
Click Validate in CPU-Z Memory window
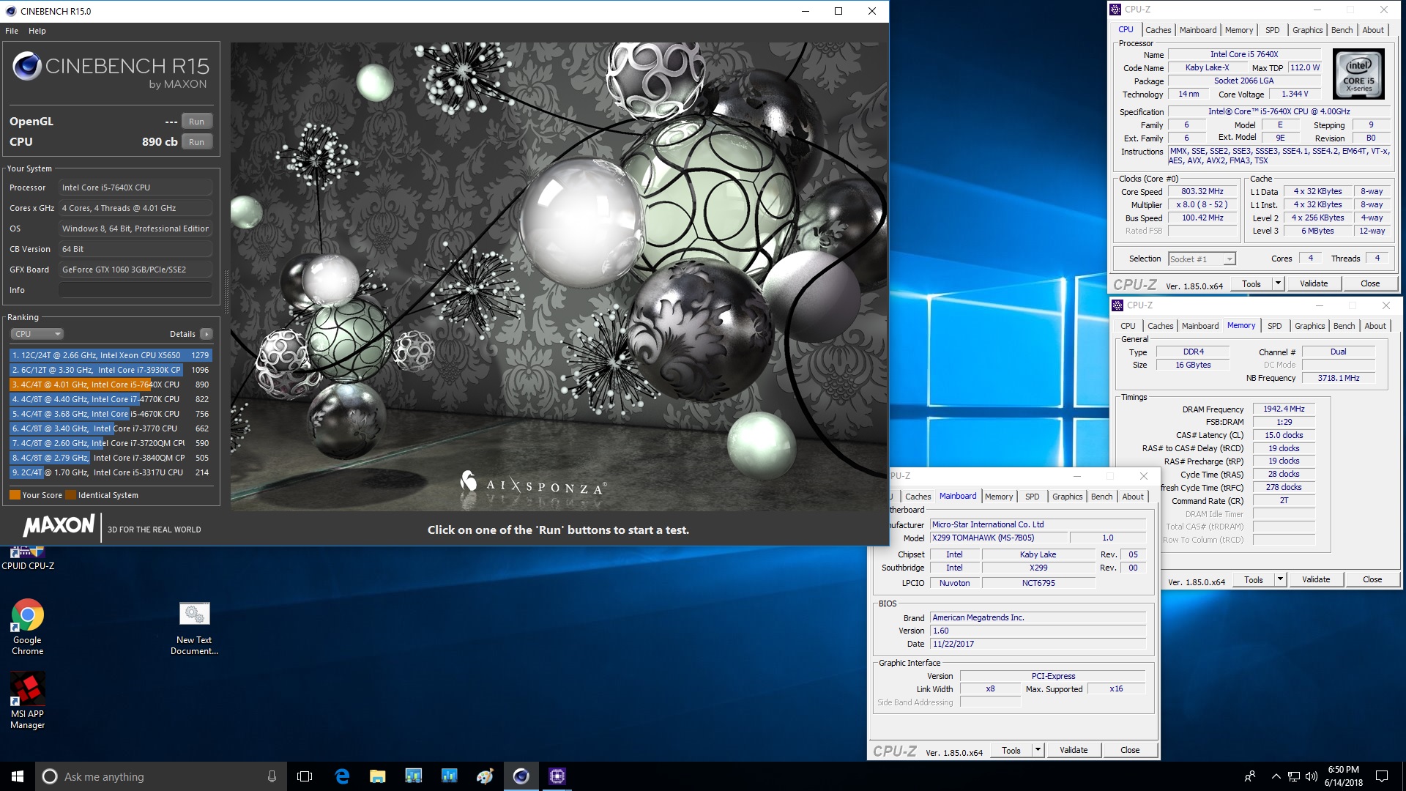click(x=1316, y=580)
